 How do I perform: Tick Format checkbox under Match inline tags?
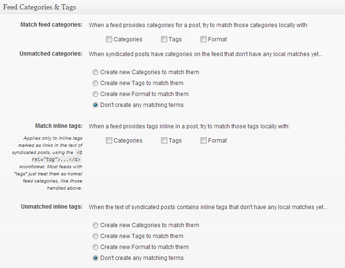[203, 141]
